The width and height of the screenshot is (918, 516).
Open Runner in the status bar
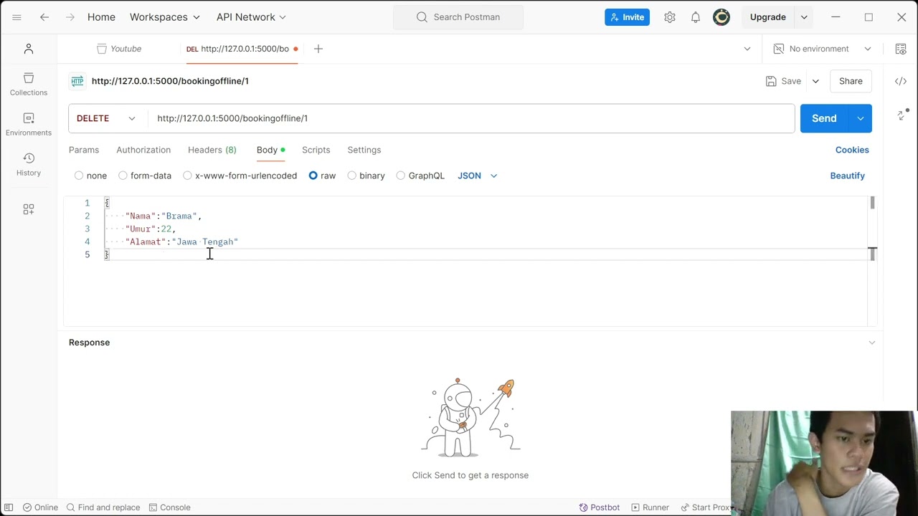(x=650, y=507)
